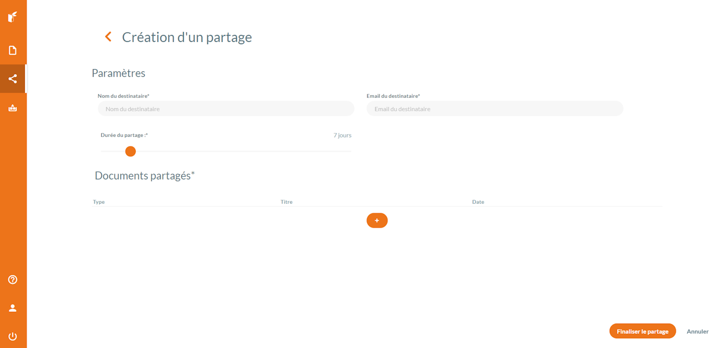
Task: Add a shared document with plus button
Action: point(377,220)
